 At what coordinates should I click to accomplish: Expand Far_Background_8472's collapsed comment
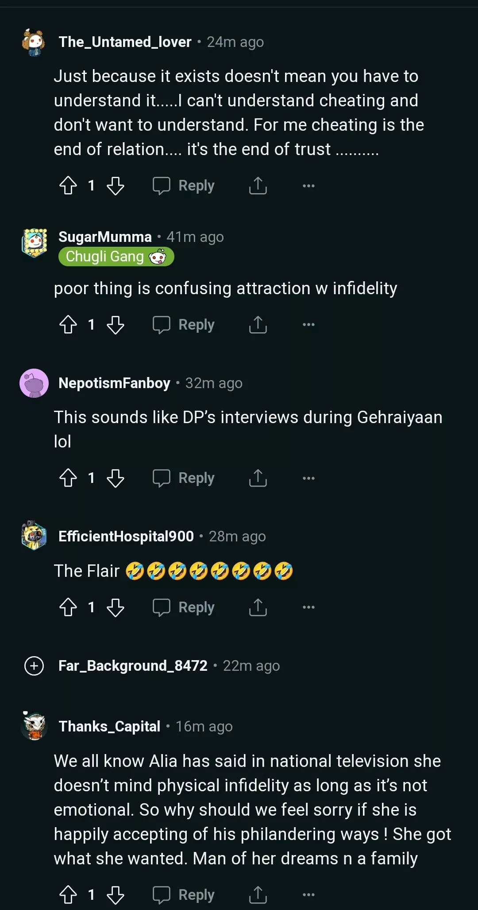[34, 666]
